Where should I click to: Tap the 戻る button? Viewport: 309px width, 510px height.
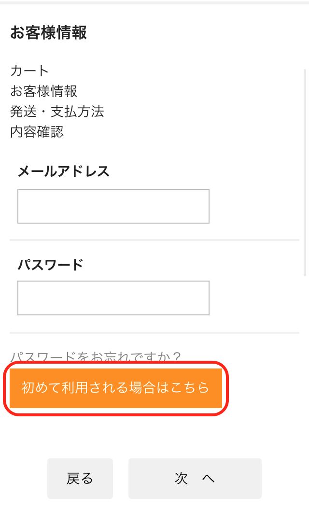click(80, 478)
